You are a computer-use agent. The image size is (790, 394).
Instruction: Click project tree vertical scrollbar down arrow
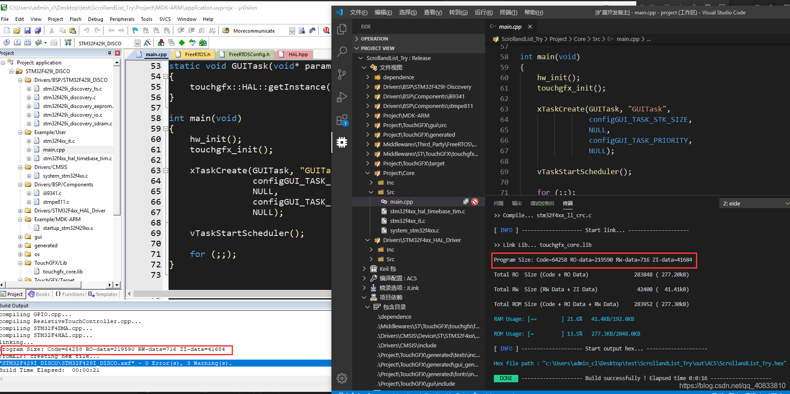[x=117, y=285]
